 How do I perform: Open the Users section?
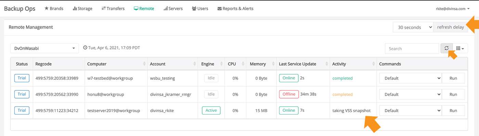(200, 9)
